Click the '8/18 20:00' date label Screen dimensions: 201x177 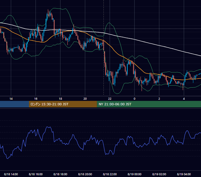pos(85,174)
